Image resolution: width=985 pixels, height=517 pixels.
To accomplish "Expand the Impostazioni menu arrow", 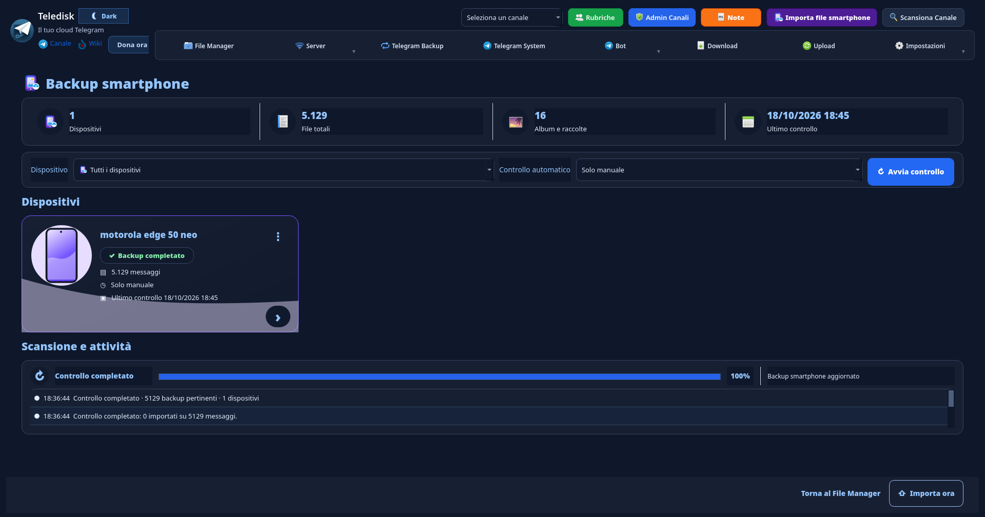I will click(963, 51).
